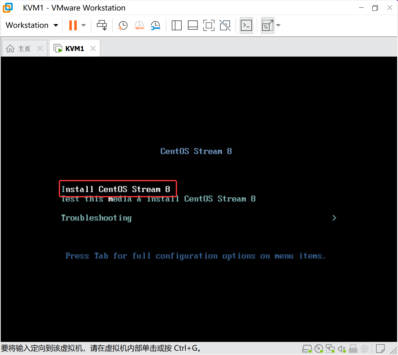Select the Troubleshooting boot menu entry

(x=96, y=218)
